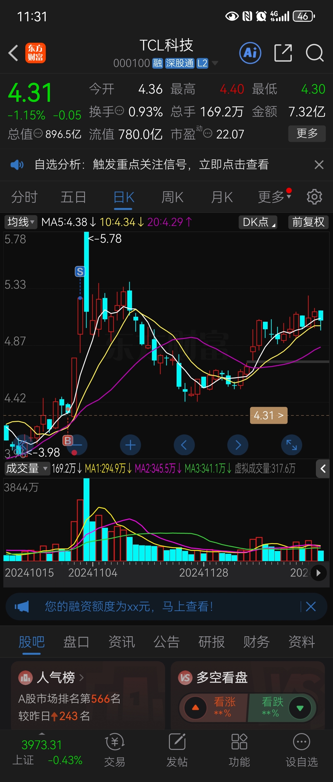The image size is (333, 782).
Task: Expand chart to fullscreen
Action: tap(292, 445)
